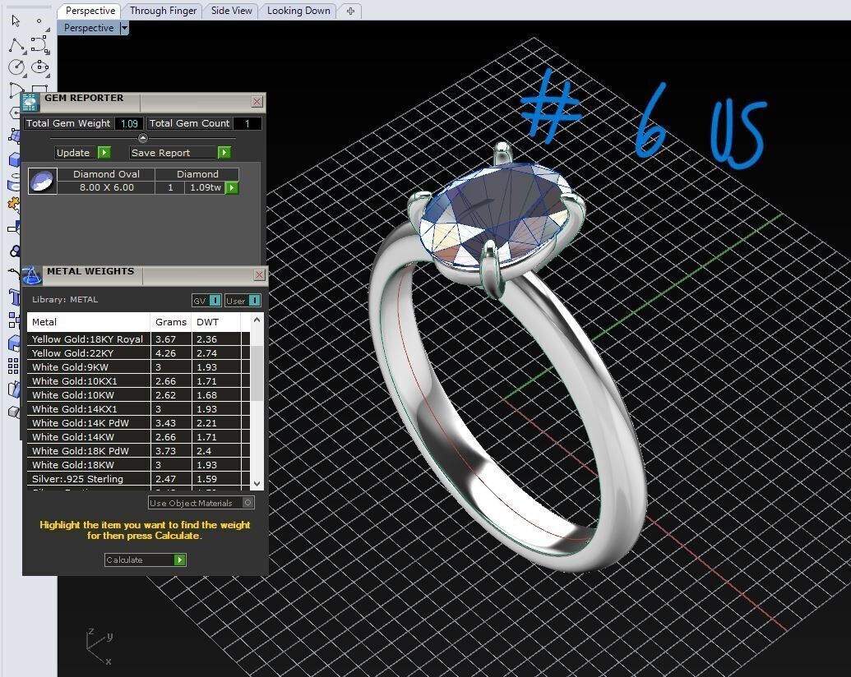
Task: Toggle the User library switch
Action: [255, 301]
